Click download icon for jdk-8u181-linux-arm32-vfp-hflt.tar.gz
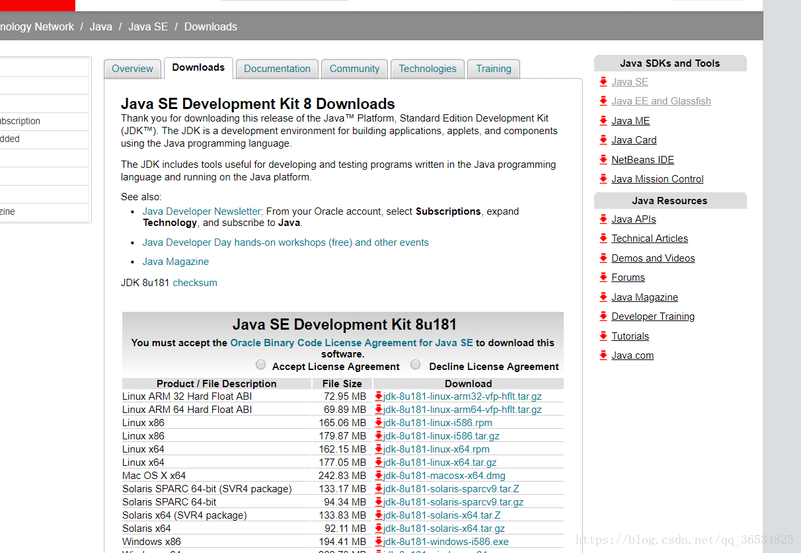Image resolution: width=801 pixels, height=553 pixels. (379, 396)
